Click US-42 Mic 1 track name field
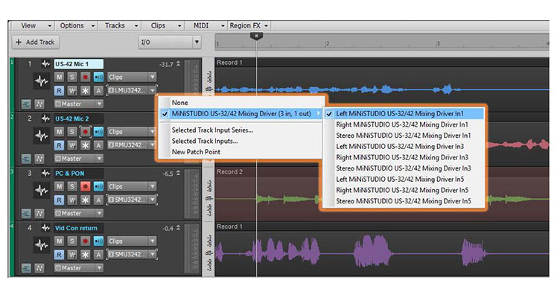The height and width of the screenshot is (298, 557). point(78,64)
